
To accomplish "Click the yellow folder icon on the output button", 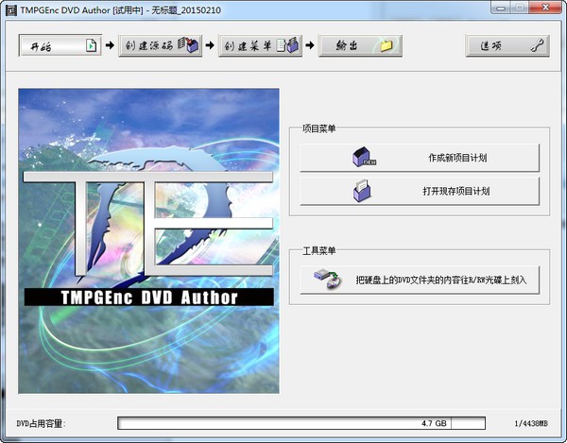I will (387, 45).
